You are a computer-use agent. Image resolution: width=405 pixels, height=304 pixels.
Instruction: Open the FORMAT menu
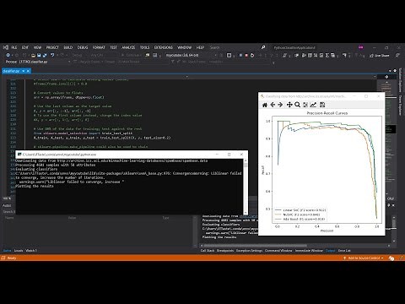click(99, 47)
